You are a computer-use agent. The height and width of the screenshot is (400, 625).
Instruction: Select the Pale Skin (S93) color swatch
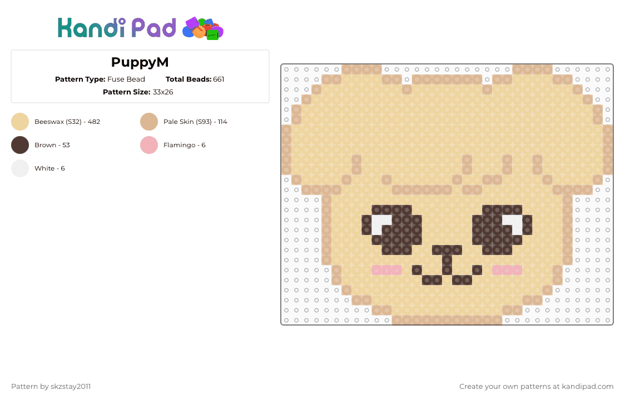click(149, 122)
